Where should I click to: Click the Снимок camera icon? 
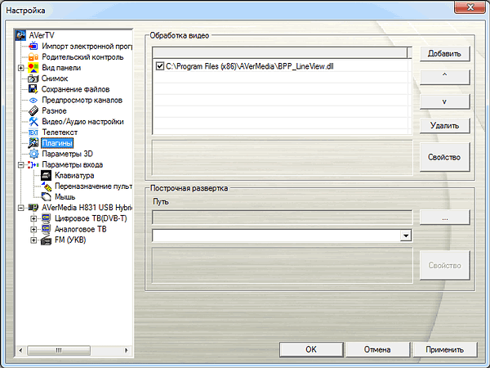pos(33,79)
